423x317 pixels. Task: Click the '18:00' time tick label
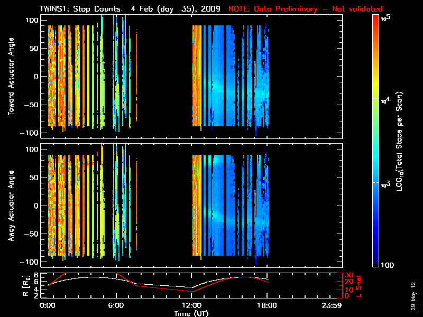267,305
